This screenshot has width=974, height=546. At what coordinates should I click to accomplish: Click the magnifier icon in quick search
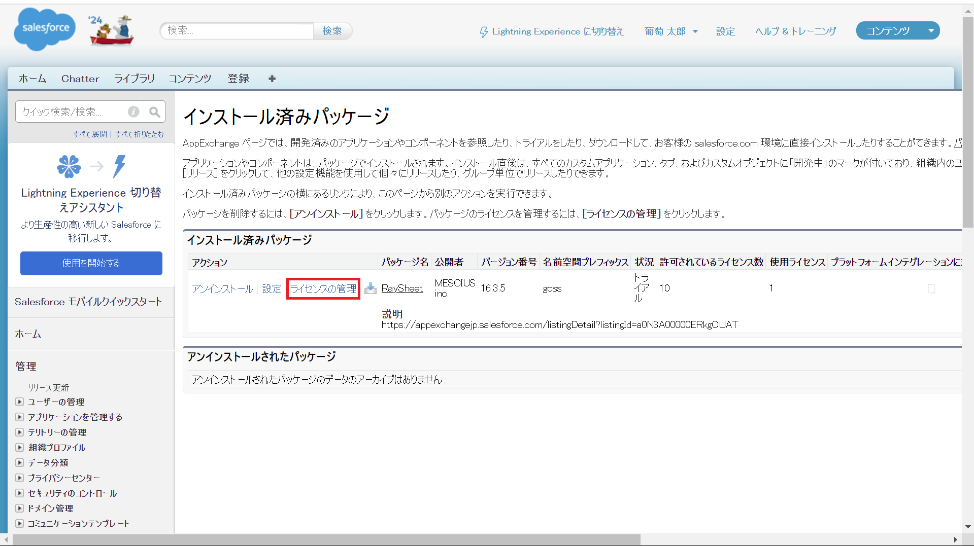155,112
